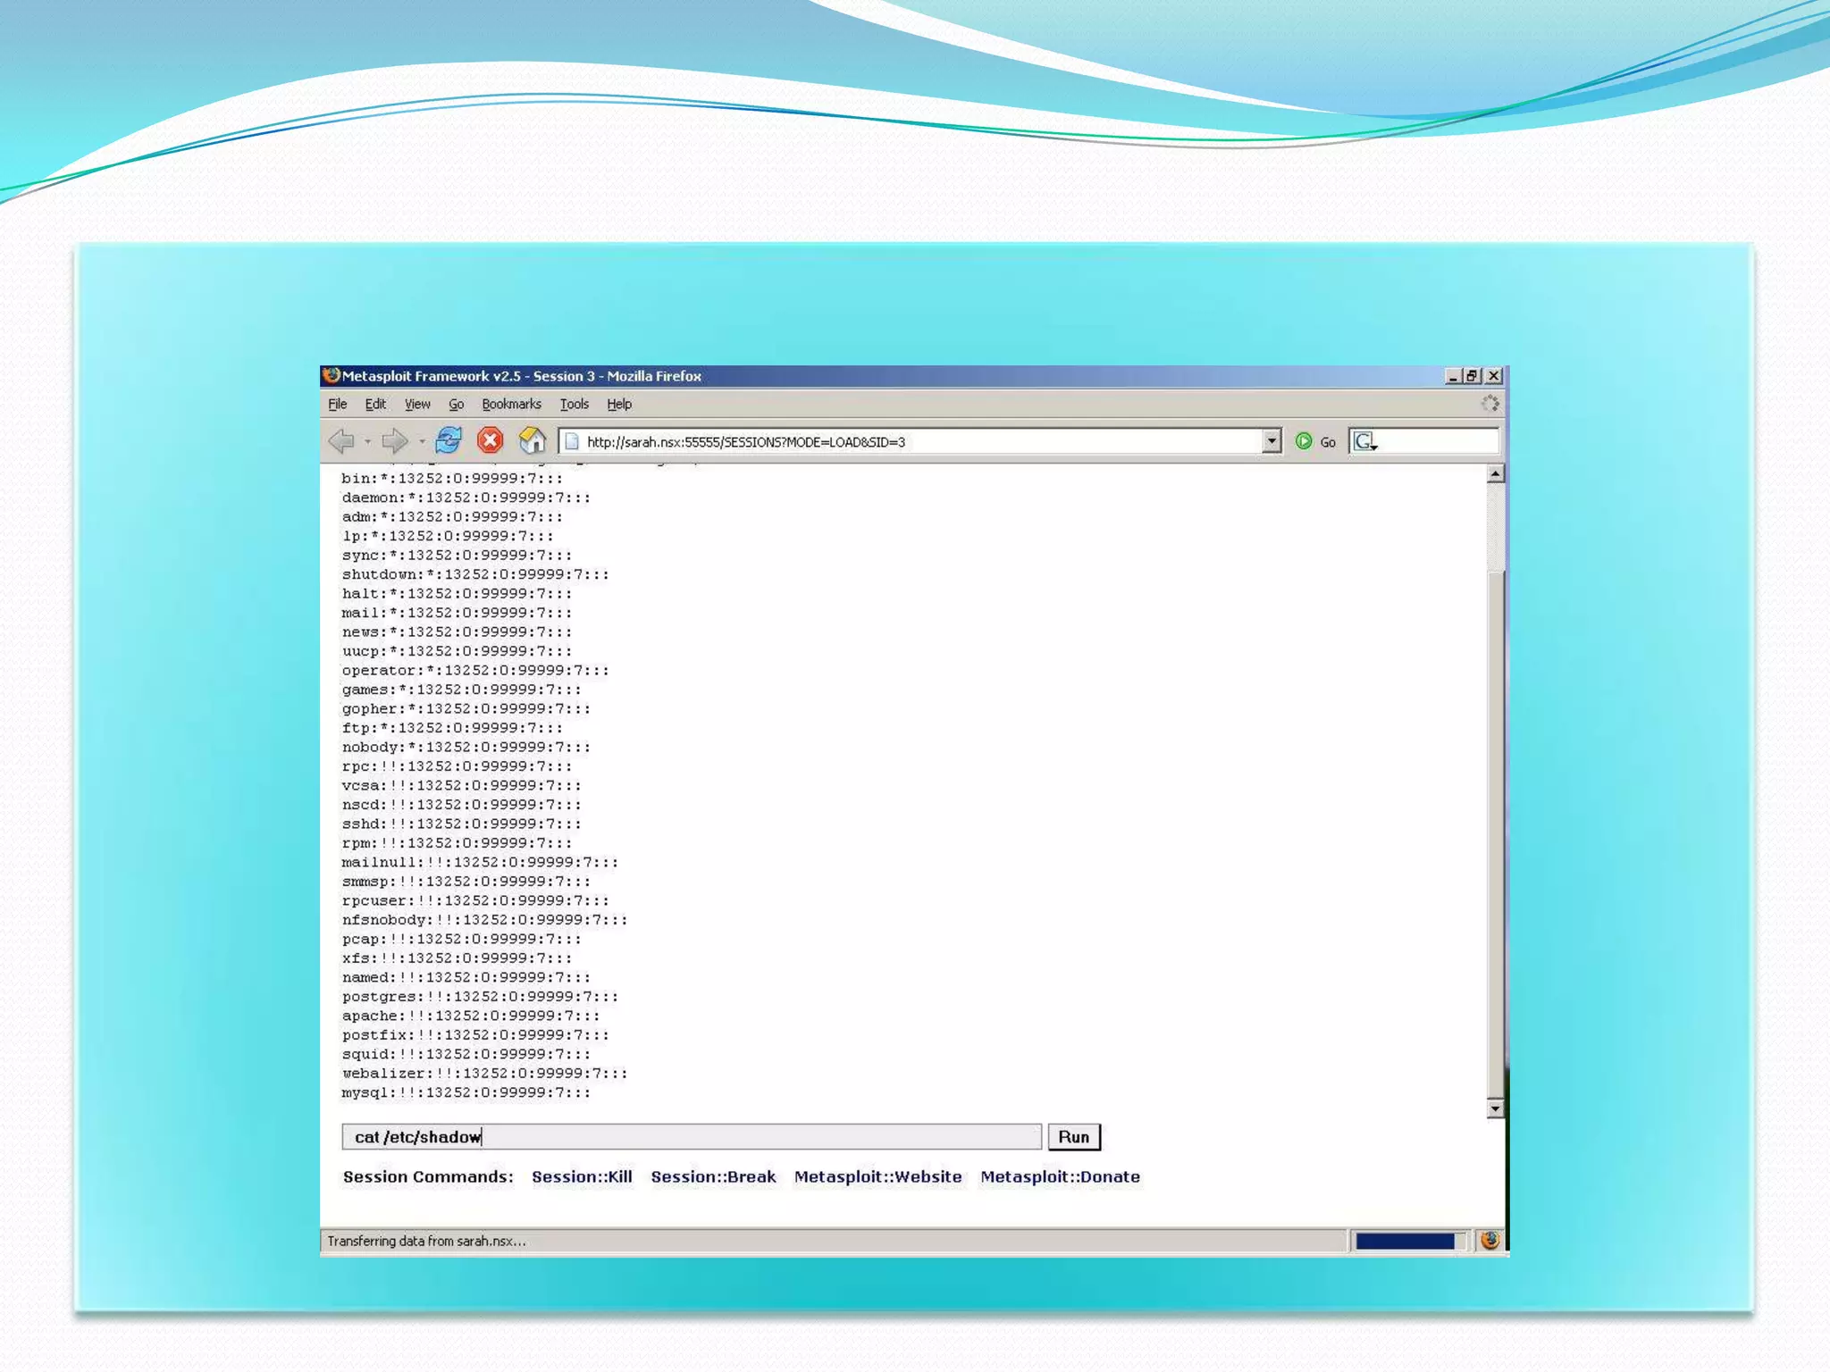
Task: Click the vertical scrollbar down arrow
Action: 1495,1108
